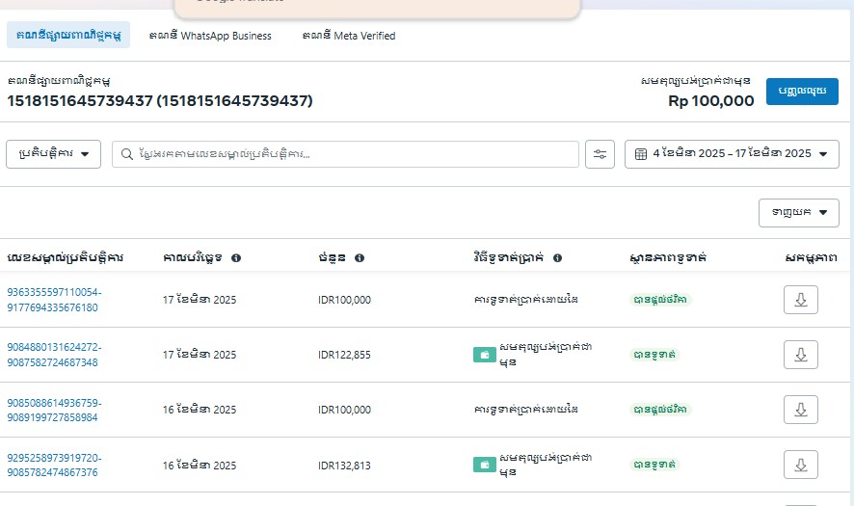The image size is (854, 506).
Task: Open the date range picker dropdown
Action: (732, 154)
